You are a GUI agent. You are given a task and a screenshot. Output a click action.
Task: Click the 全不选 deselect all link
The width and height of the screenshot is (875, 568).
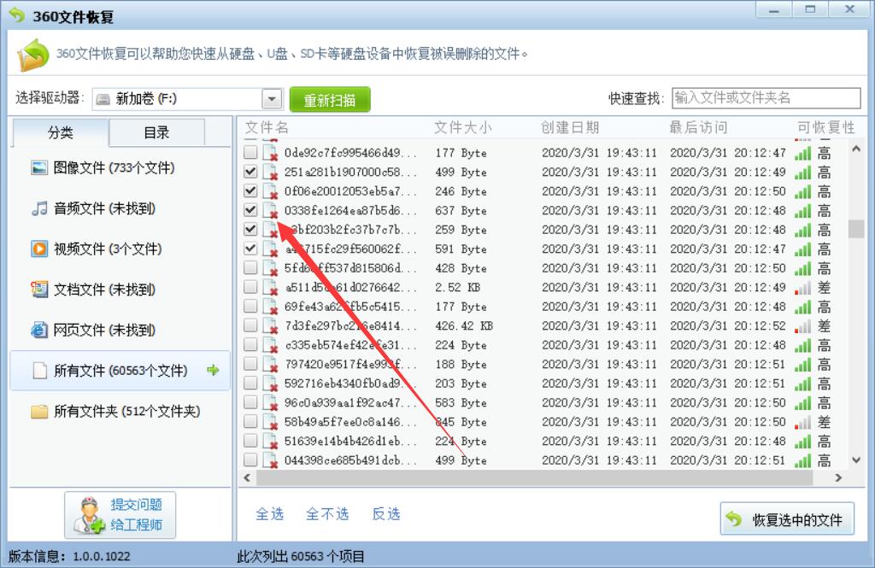(x=327, y=514)
